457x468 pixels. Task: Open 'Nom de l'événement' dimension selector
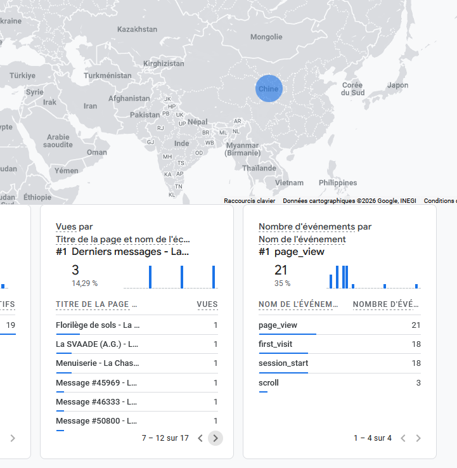pyautogui.click(x=302, y=239)
